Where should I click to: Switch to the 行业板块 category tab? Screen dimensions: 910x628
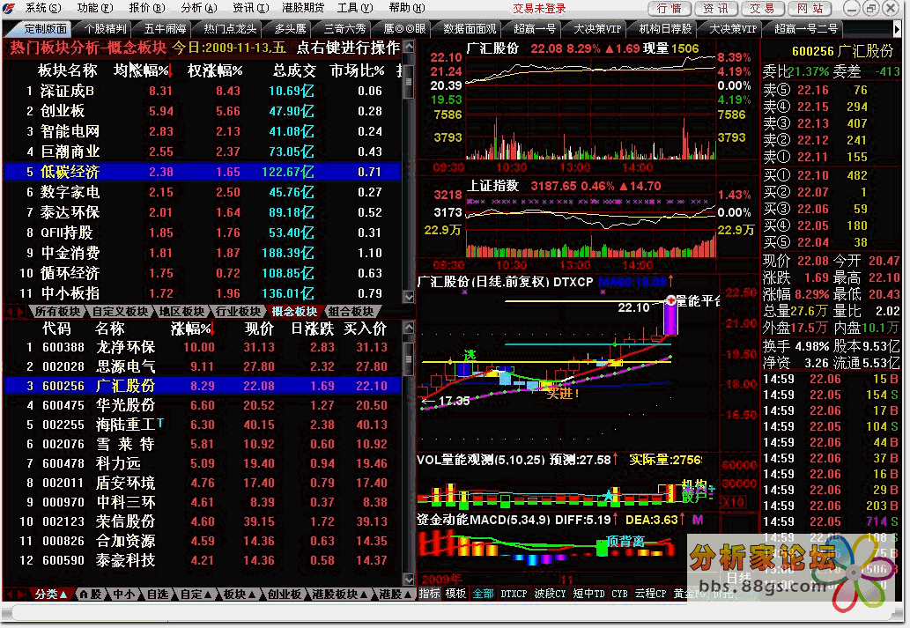(x=238, y=312)
